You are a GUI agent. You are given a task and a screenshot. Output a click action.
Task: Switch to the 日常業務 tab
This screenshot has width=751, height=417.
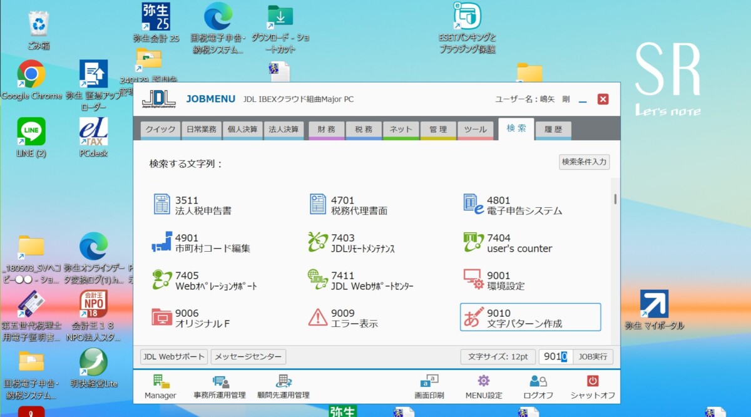tap(202, 130)
